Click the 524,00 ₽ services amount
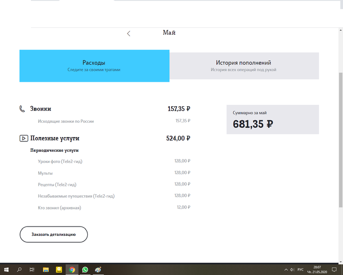 178,138
